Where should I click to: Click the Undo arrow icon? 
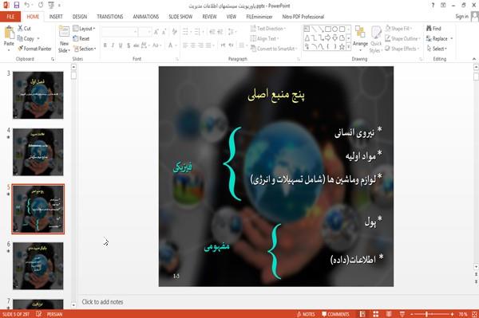27,6
